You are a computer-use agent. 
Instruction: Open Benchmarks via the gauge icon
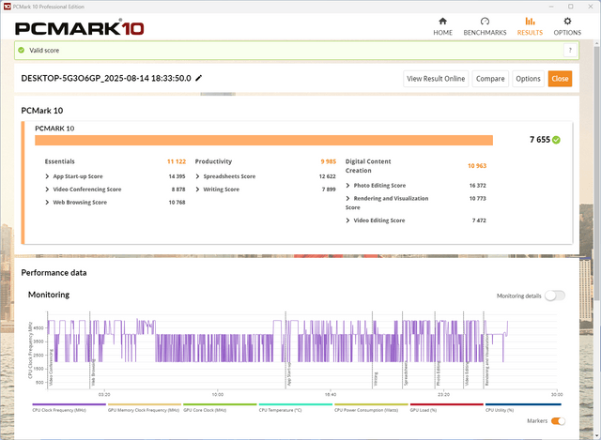coord(485,21)
